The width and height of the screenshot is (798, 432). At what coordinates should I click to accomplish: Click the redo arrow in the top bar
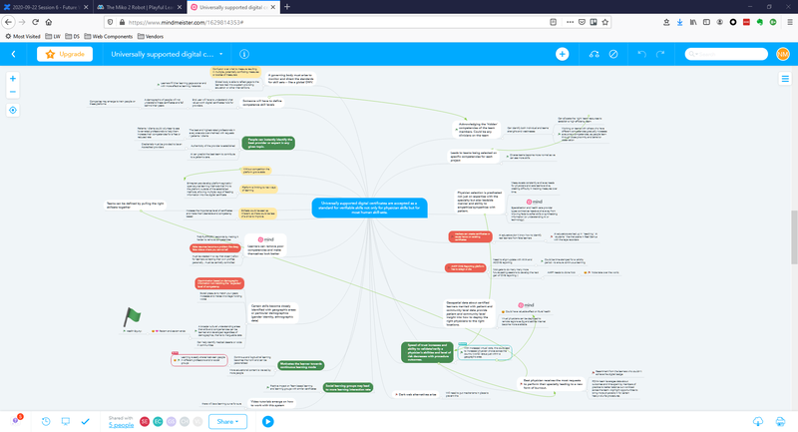[662, 54]
